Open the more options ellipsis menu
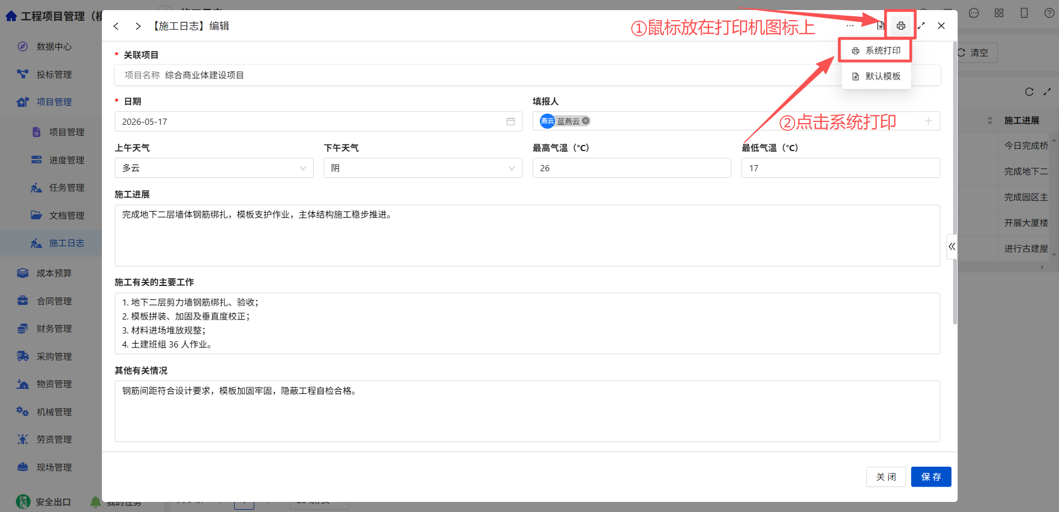Viewport: 1059px width, 512px height. pos(850,26)
